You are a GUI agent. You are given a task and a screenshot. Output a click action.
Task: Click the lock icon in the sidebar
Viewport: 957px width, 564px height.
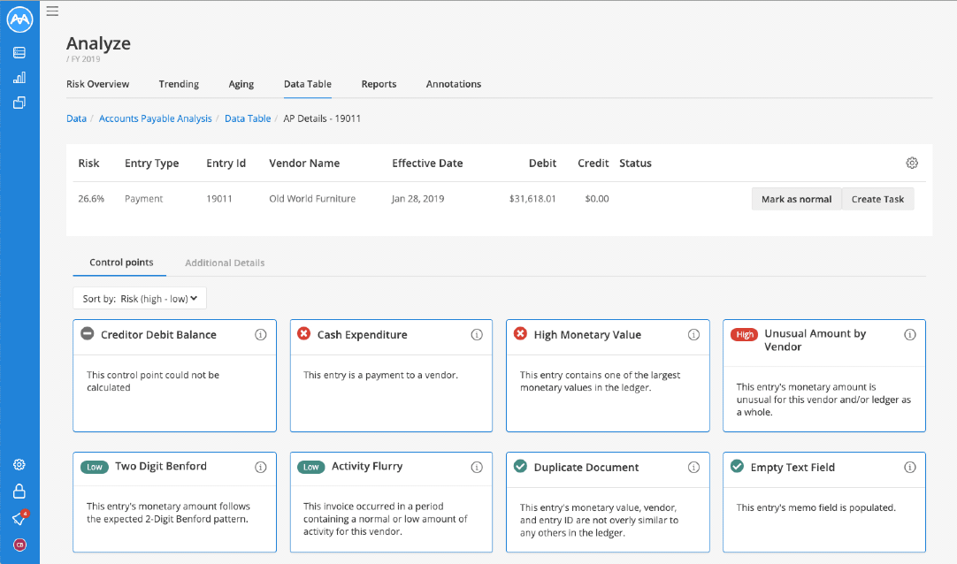point(19,491)
